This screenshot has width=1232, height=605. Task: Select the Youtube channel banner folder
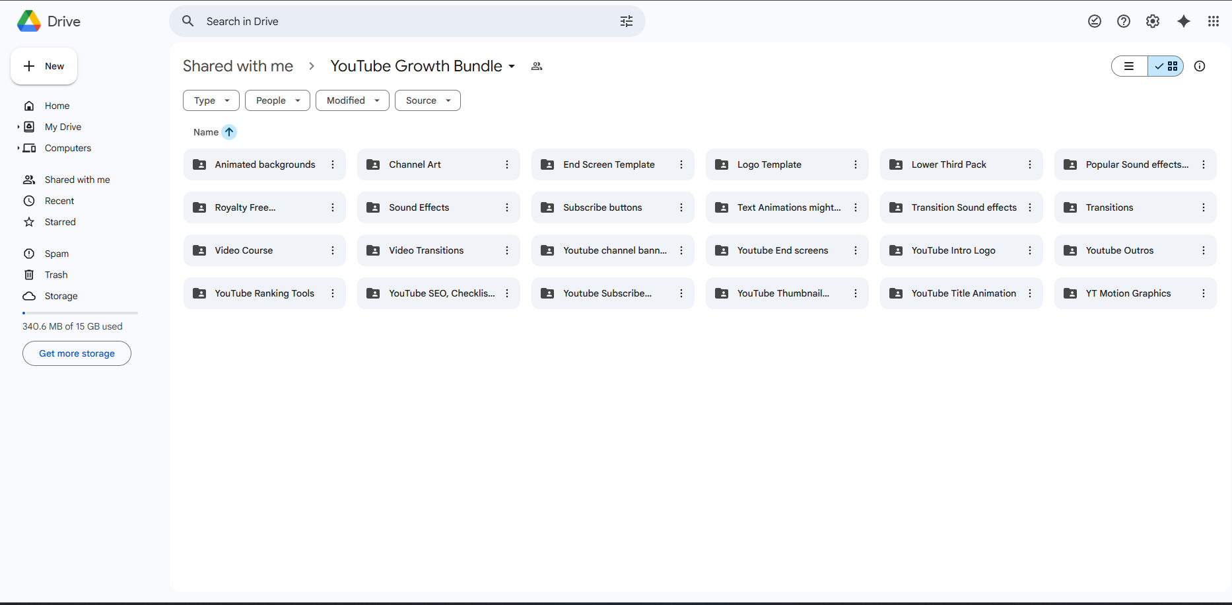(613, 250)
